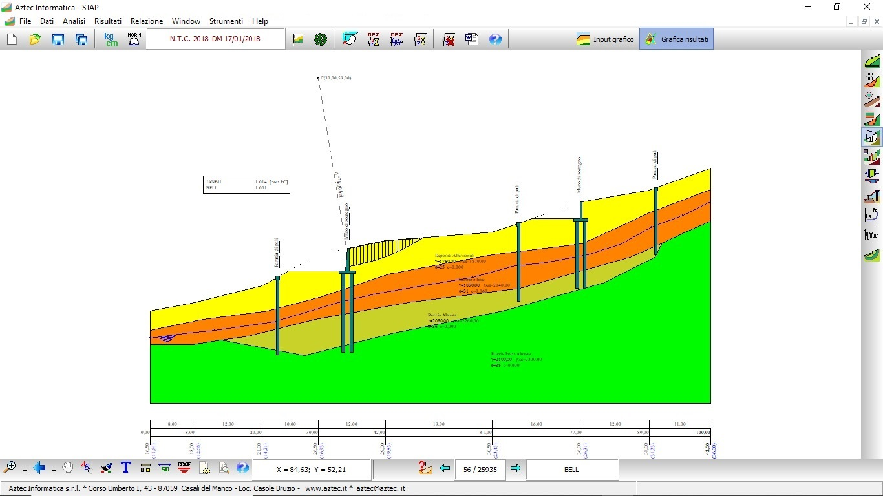Screen dimensions: 883x496
Task: Open the Analisi menu
Action: click(74, 21)
